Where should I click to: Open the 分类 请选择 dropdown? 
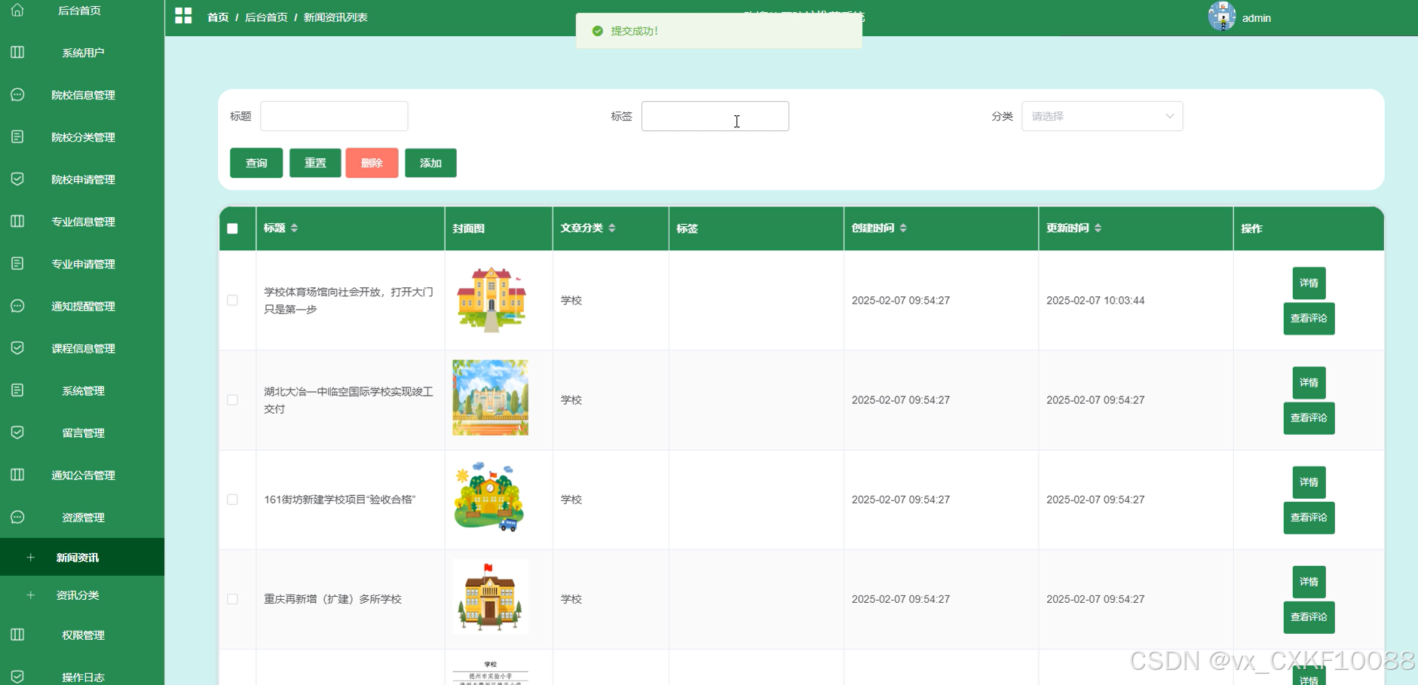tap(1102, 116)
